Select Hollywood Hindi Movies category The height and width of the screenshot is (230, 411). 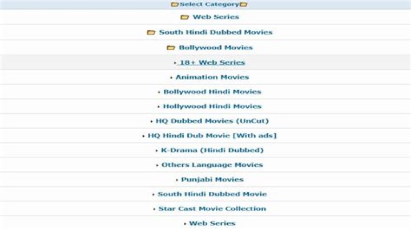click(212, 106)
